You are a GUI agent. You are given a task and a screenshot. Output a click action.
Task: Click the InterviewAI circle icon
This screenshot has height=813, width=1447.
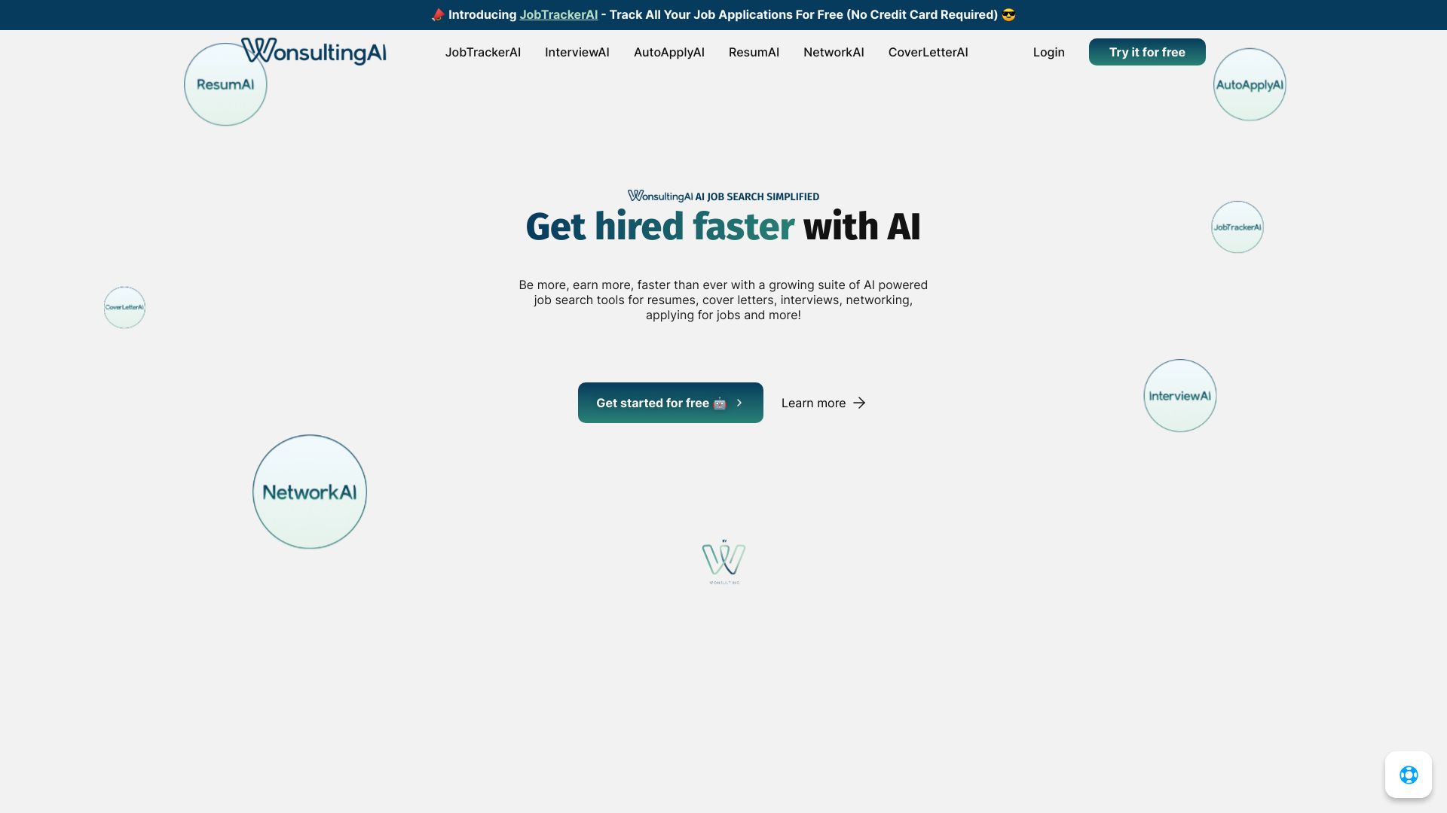coord(1181,395)
